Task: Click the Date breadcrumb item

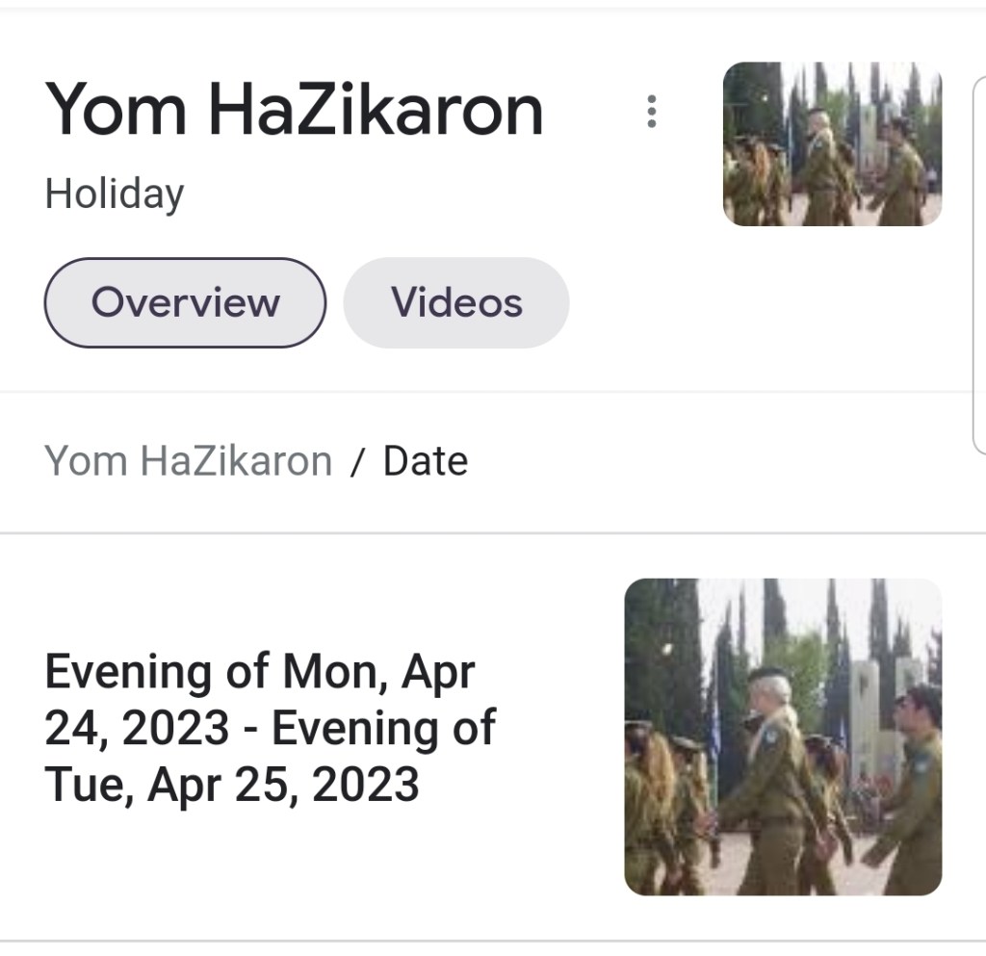Action: tap(426, 461)
